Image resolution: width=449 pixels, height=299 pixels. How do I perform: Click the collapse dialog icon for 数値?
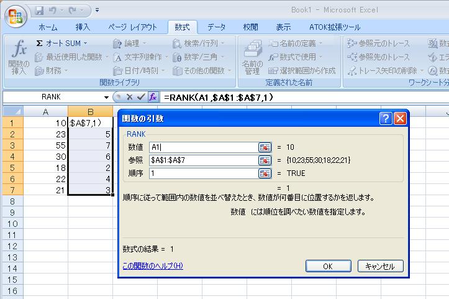click(x=265, y=147)
